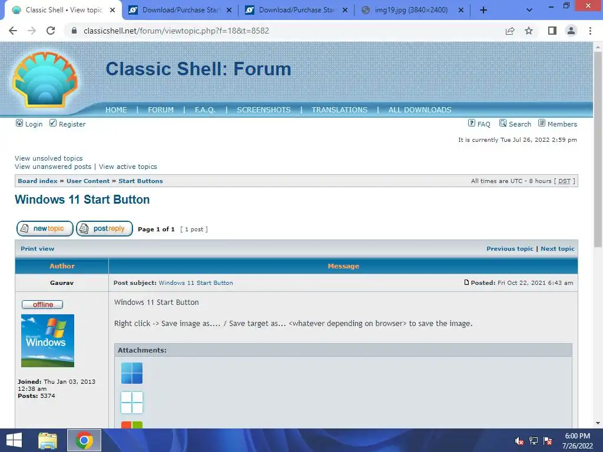
Task: Click the newtopic button
Action: tap(45, 229)
